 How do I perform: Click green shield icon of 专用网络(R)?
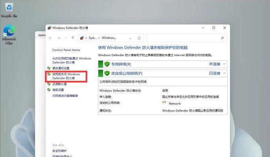coord(107,64)
